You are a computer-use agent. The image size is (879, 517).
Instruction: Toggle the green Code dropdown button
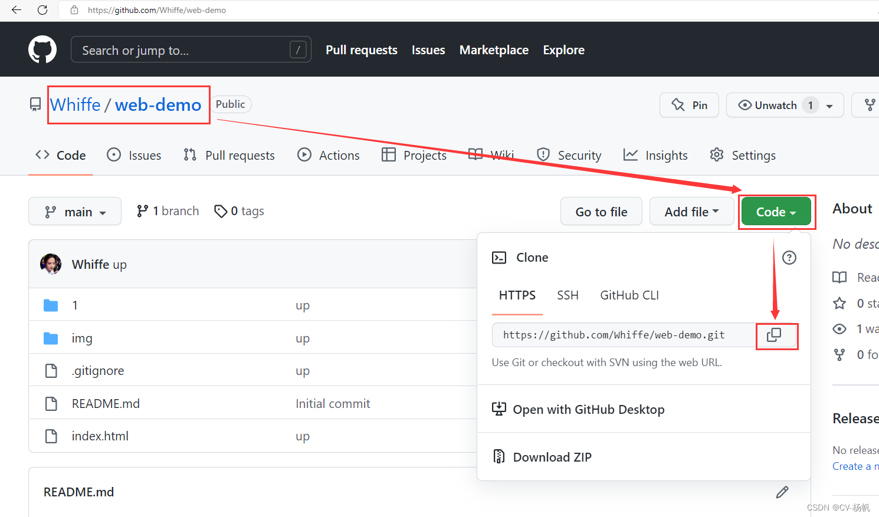pos(776,212)
